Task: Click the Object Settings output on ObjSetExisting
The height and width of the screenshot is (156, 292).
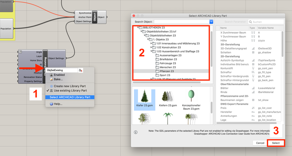Action: (x=56, y=58)
